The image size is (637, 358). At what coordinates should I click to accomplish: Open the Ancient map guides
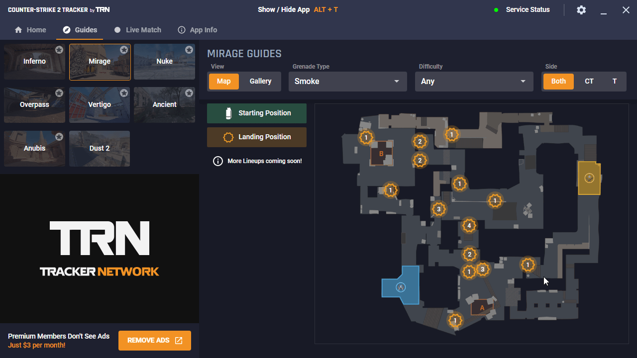[164, 105]
